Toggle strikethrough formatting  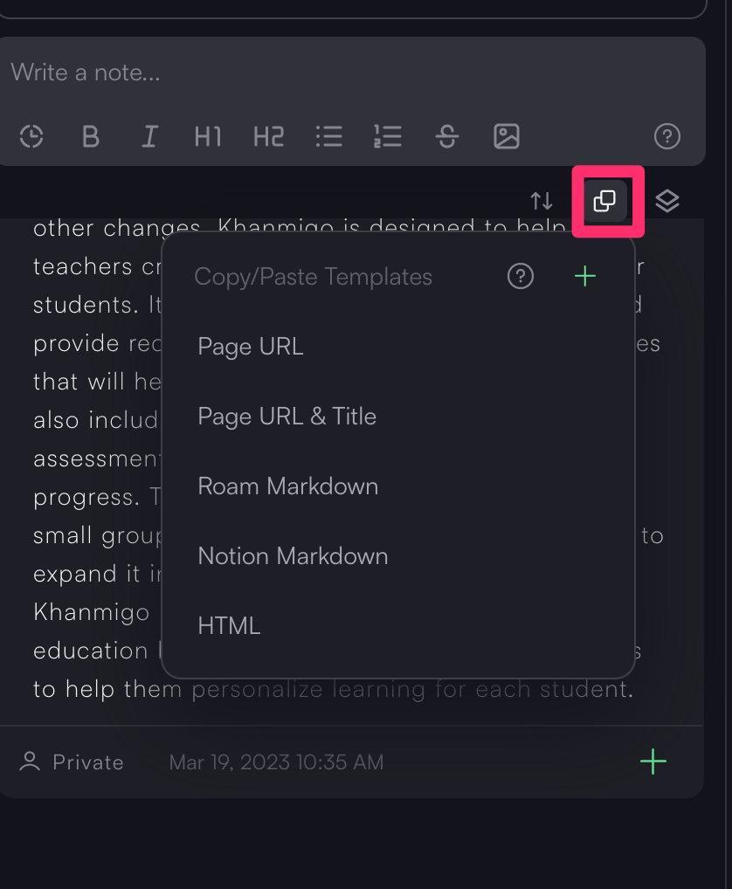(447, 136)
